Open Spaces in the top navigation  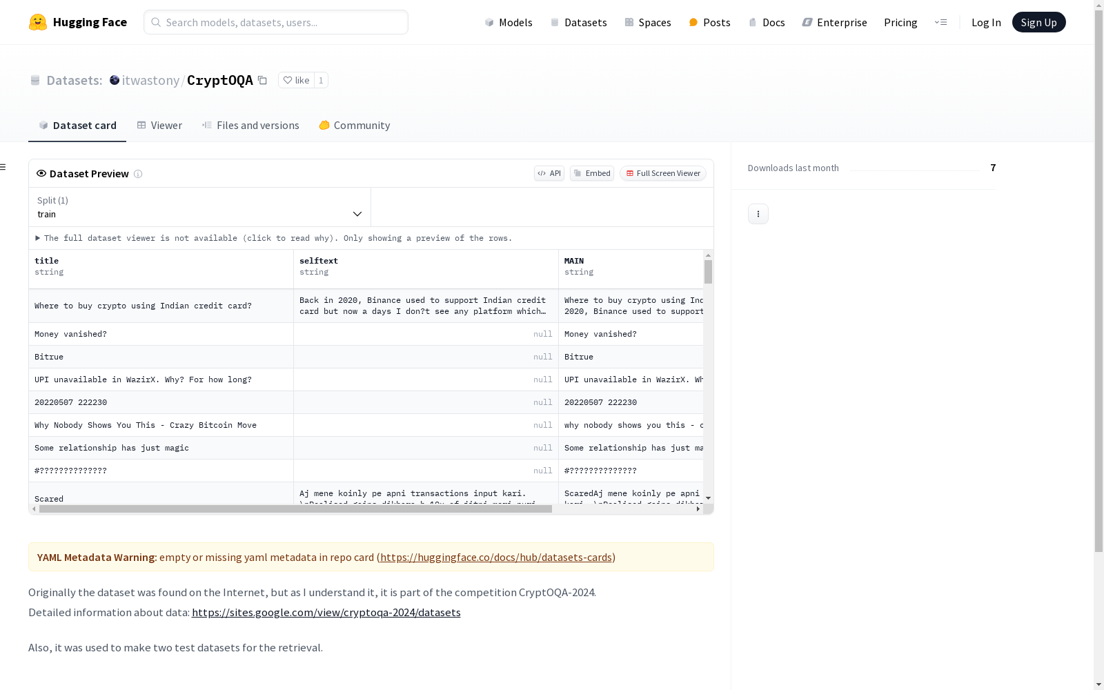(x=648, y=22)
